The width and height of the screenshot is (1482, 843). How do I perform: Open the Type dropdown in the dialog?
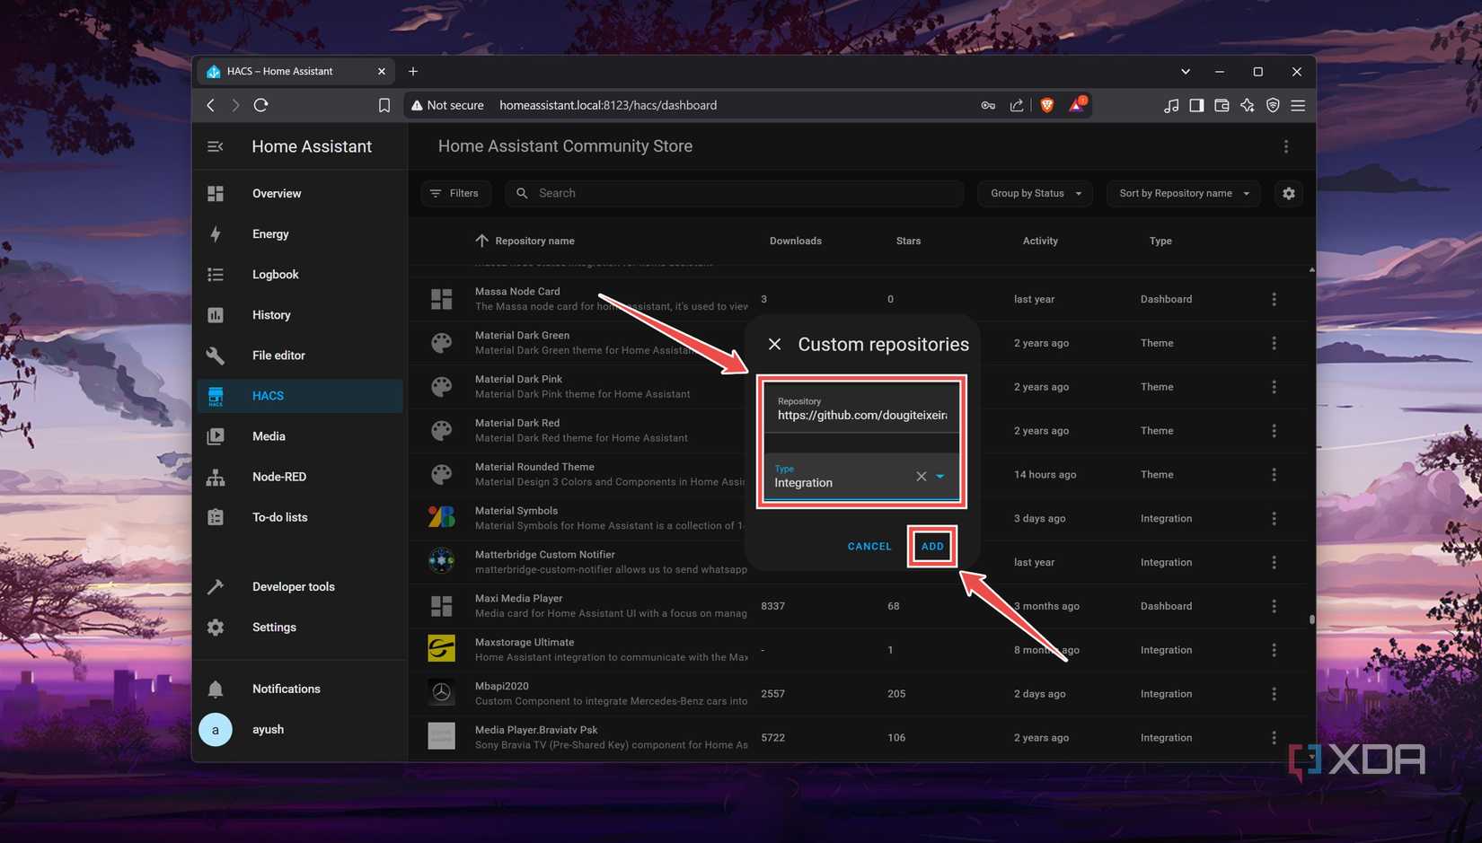pos(939,476)
